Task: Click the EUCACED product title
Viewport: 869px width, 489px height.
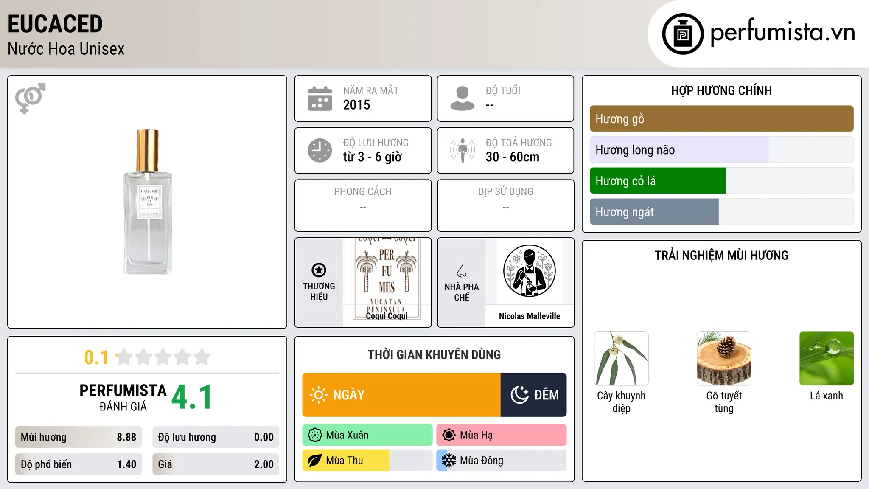Action: point(55,24)
